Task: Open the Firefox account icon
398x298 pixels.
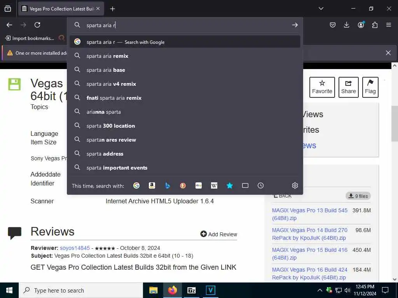Action: tap(361, 25)
